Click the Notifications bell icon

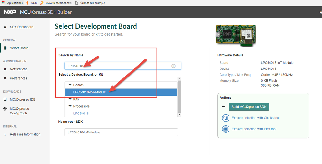tap(5, 69)
